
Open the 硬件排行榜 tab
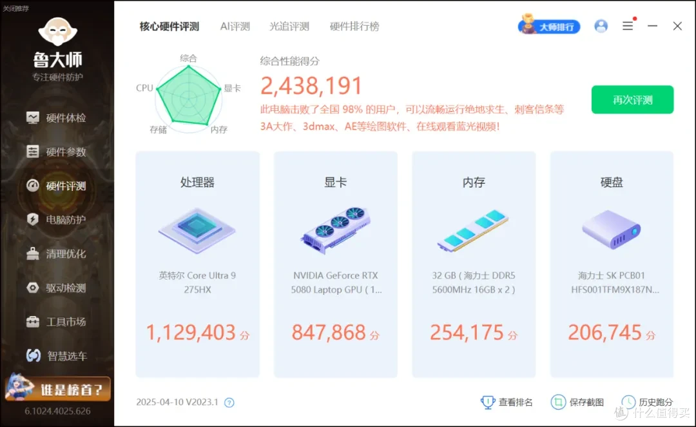354,26
